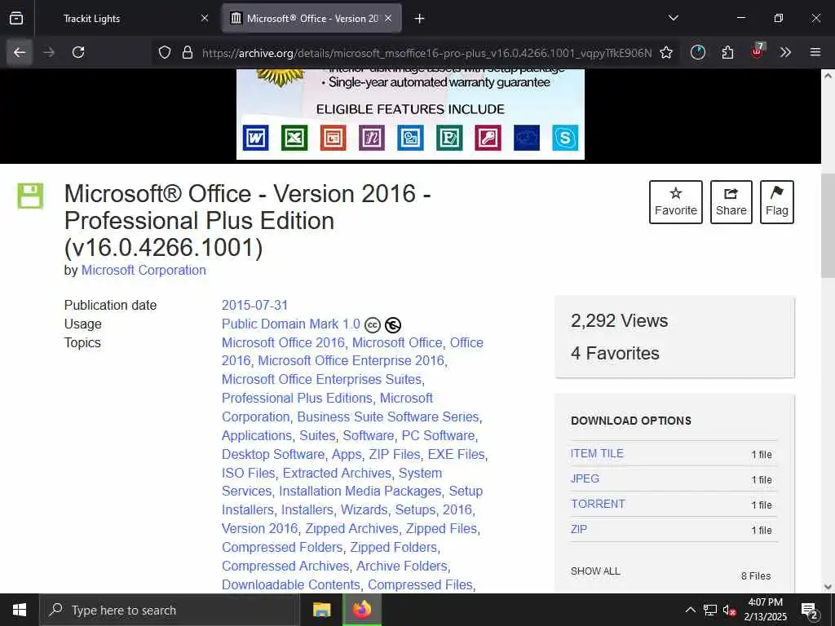The image size is (835, 626).
Task: Click the browser Back arrow button
Action: tap(20, 52)
